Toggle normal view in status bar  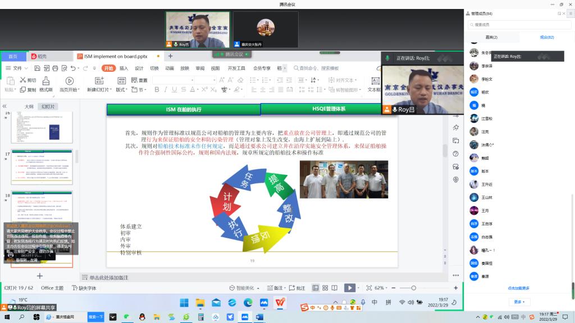coord(316,288)
